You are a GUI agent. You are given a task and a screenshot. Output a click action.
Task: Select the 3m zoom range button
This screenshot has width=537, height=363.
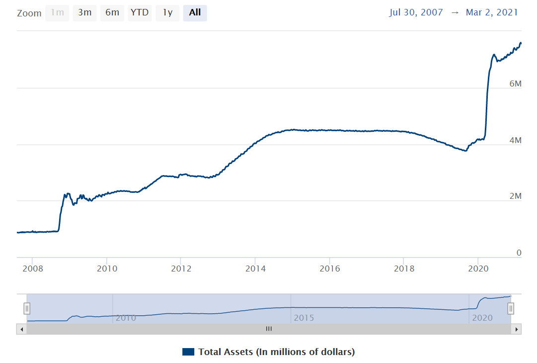pos(84,13)
